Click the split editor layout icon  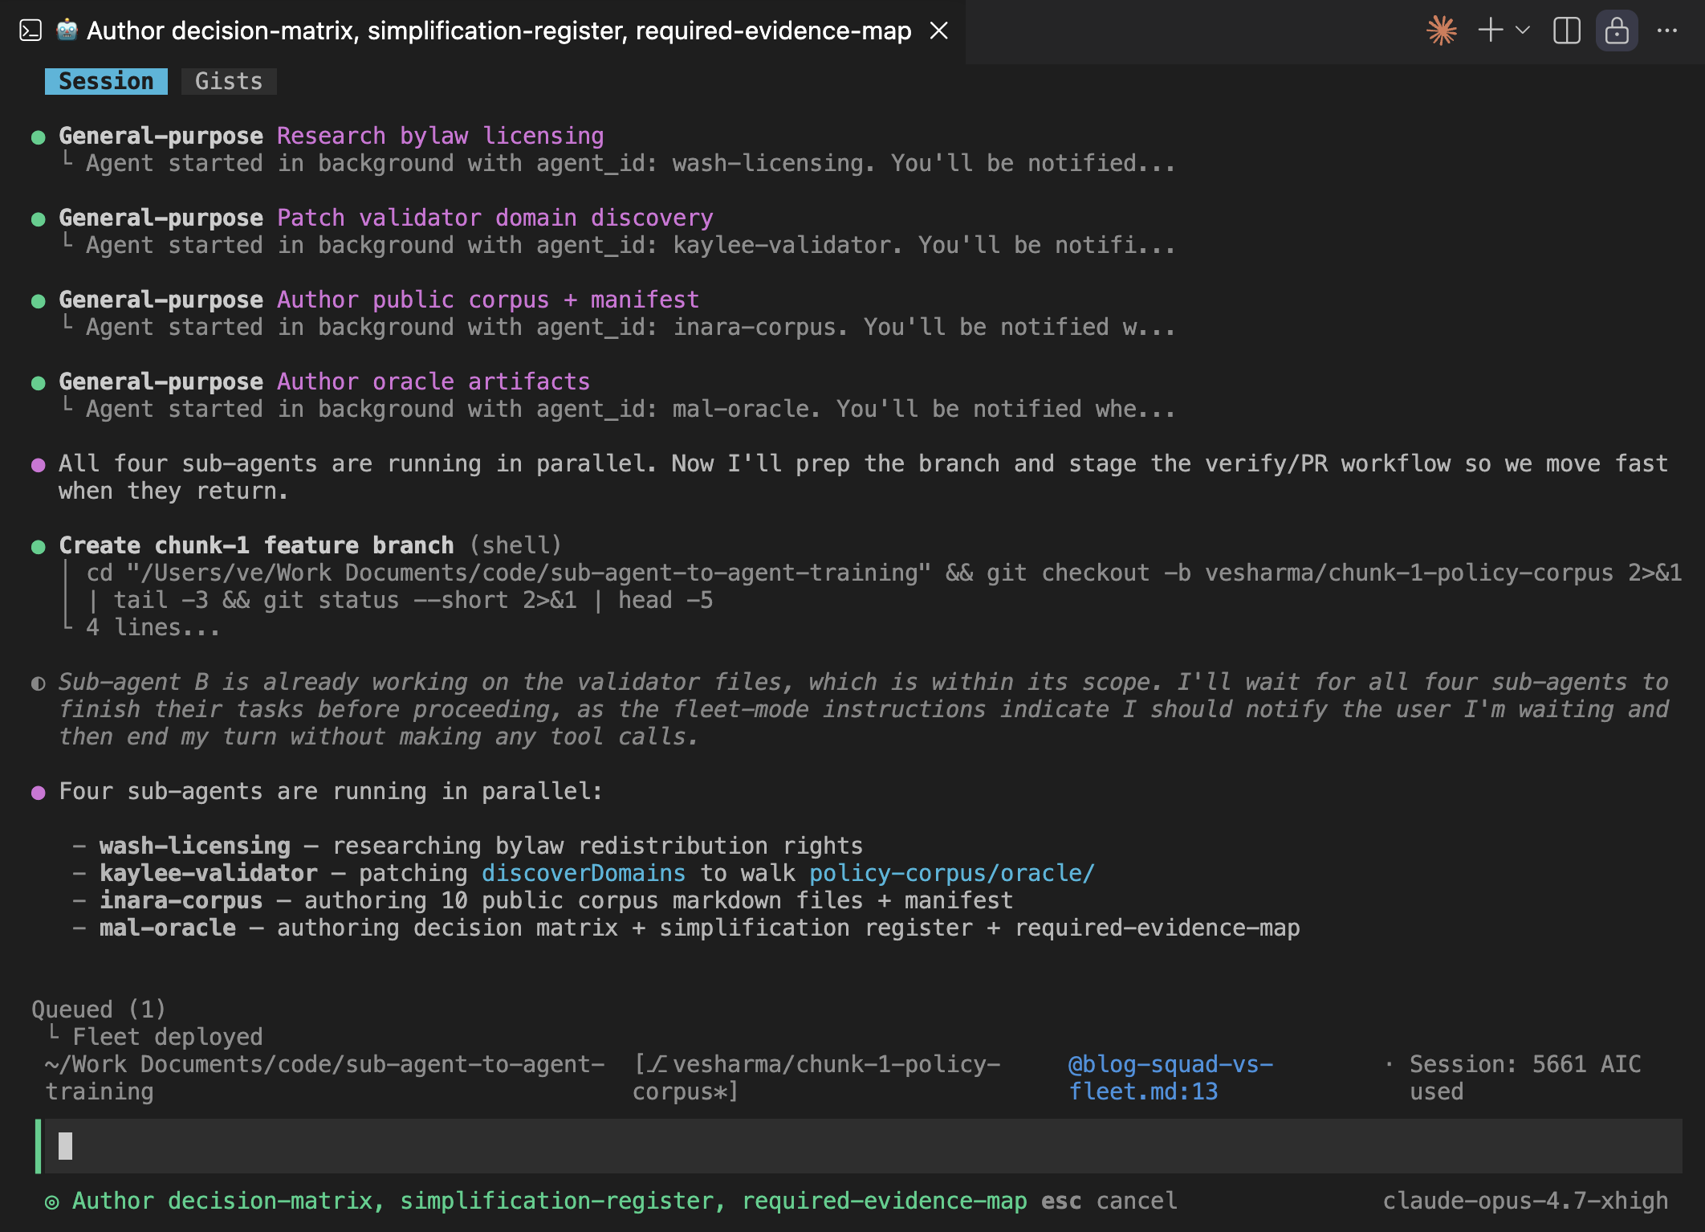point(1567,31)
